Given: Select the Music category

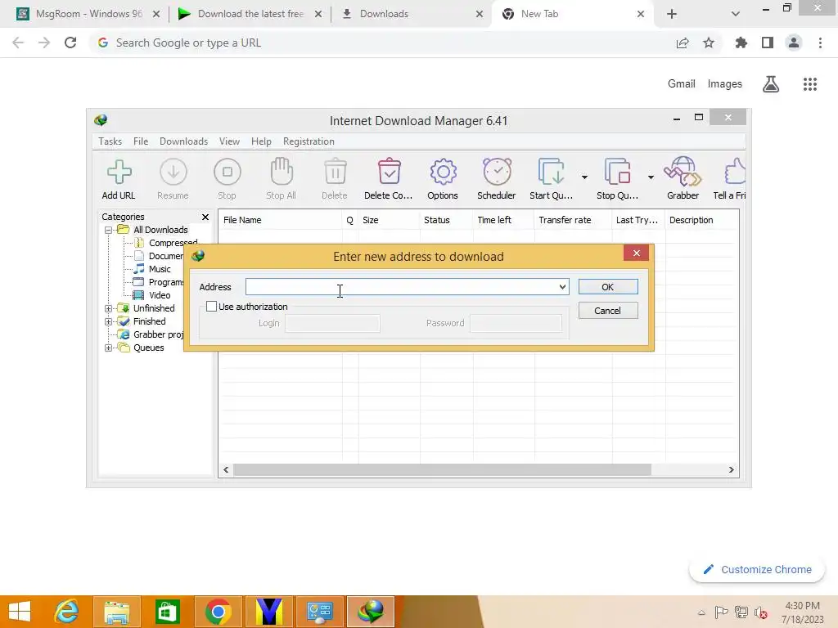Looking at the screenshot, I should click(x=160, y=269).
